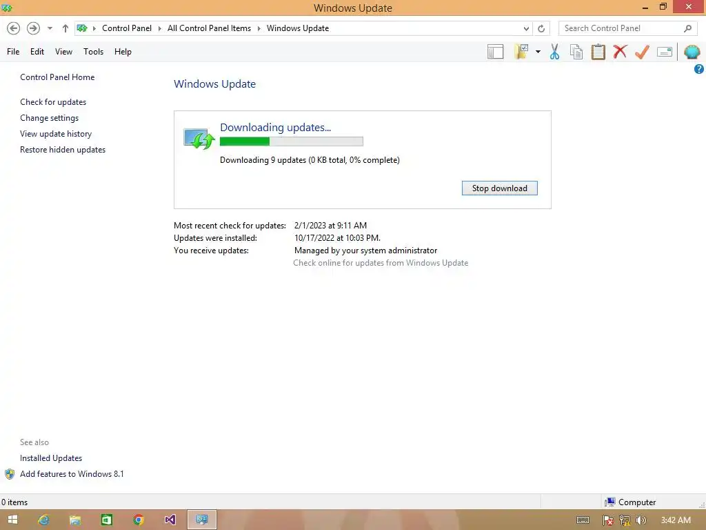
Task: Open the folder options dropdown arrow
Action: pyautogui.click(x=538, y=52)
